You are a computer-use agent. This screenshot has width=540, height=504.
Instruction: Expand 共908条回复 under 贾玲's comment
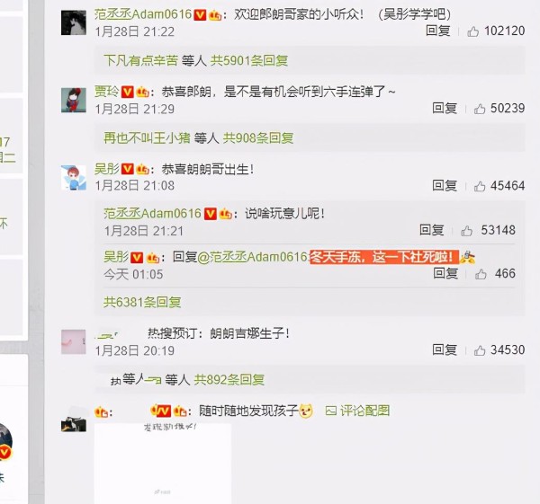[x=258, y=138]
